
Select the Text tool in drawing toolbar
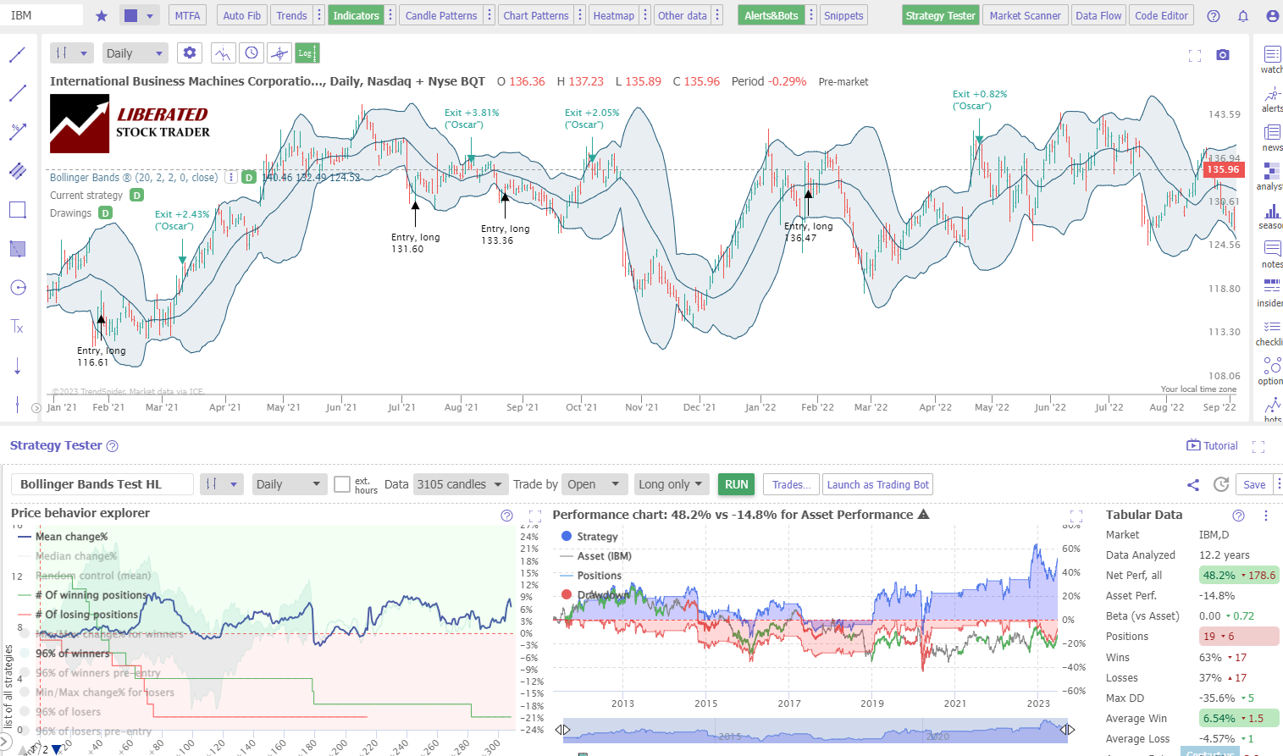coord(18,327)
